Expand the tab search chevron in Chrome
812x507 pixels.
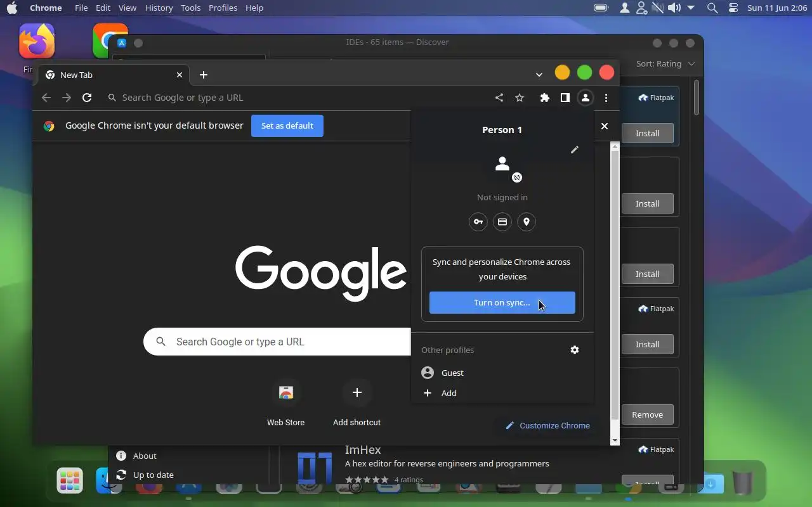(539, 75)
